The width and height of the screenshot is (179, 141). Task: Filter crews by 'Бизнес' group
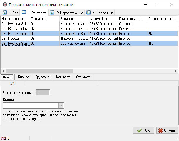(x=23, y=77)
